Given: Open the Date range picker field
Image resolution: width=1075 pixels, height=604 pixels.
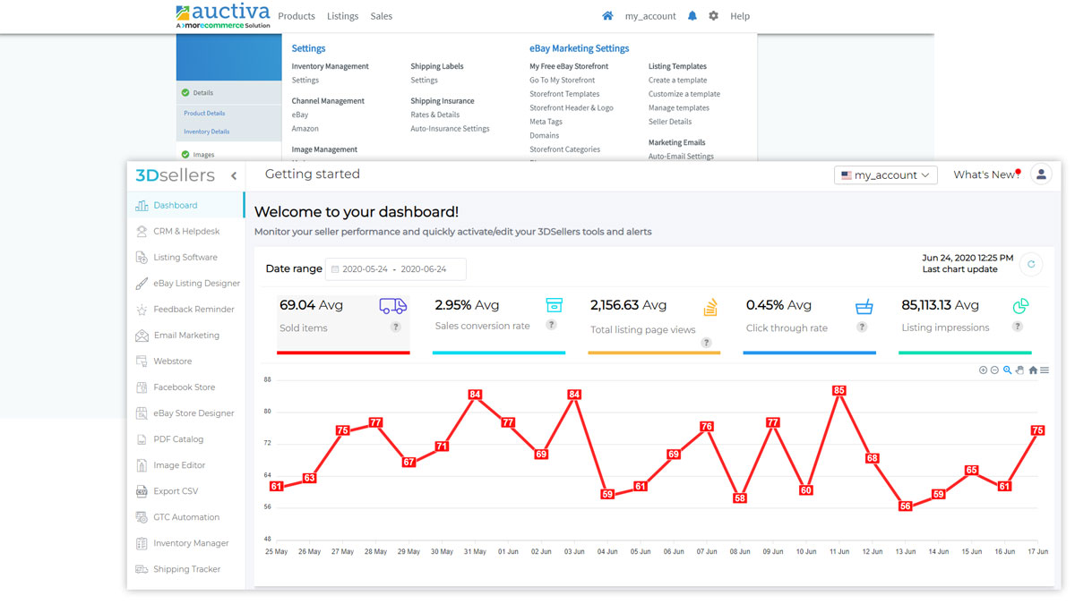Looking at the screenshot, I should 395,269.
